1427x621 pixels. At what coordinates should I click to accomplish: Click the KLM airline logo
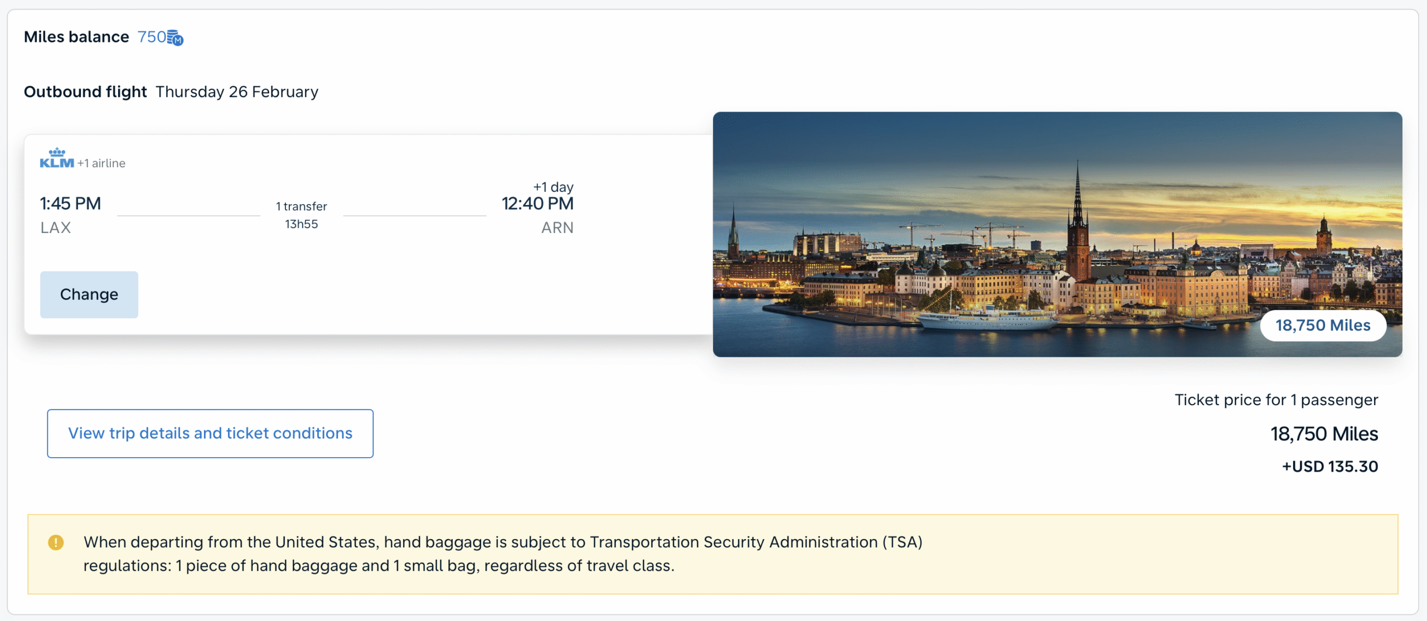[57, 158]
